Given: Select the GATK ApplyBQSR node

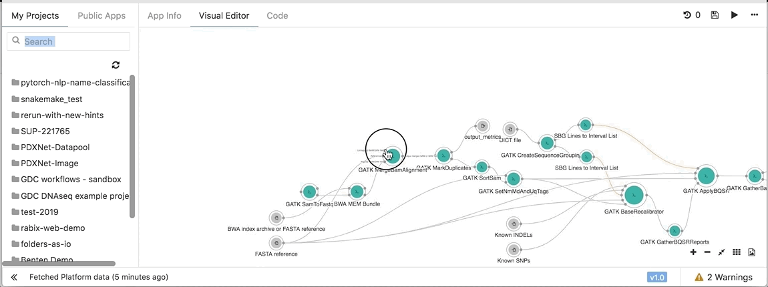Looking at the screenshot, I should (x=706, y=176).
